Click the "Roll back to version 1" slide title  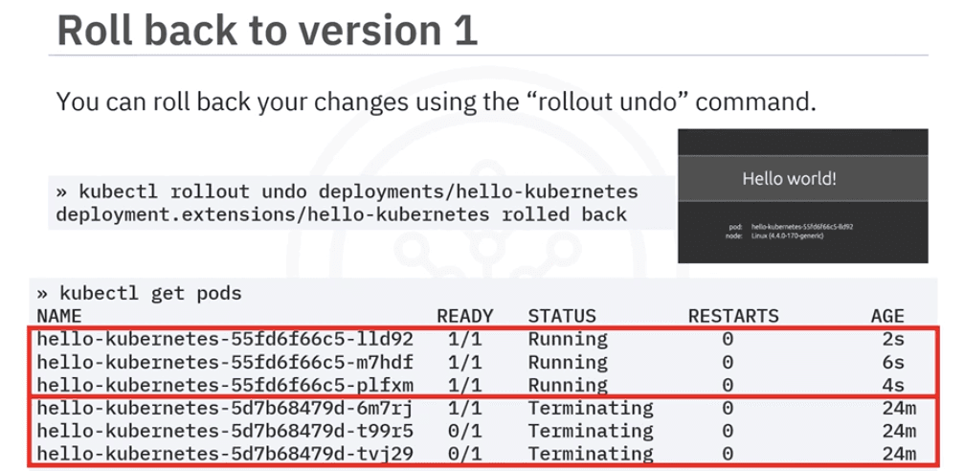pos(267,31)
